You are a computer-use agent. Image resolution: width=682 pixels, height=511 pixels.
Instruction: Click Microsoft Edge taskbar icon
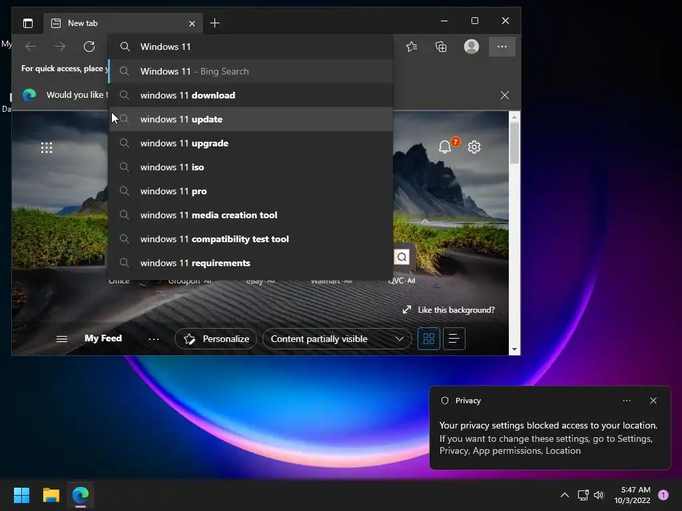coord(81,495)
